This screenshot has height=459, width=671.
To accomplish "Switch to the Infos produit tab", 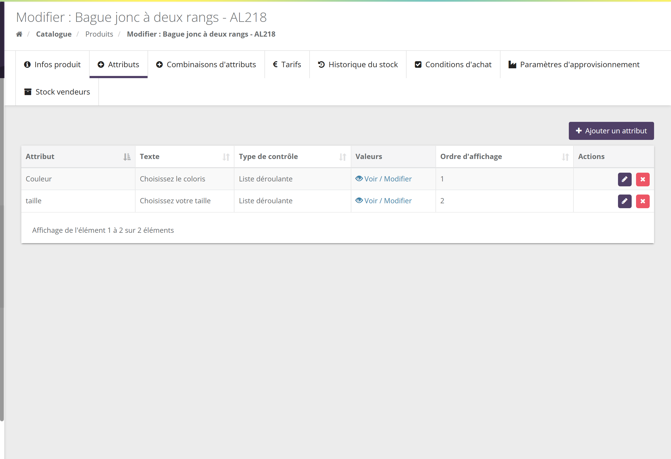I will [52, 64].
